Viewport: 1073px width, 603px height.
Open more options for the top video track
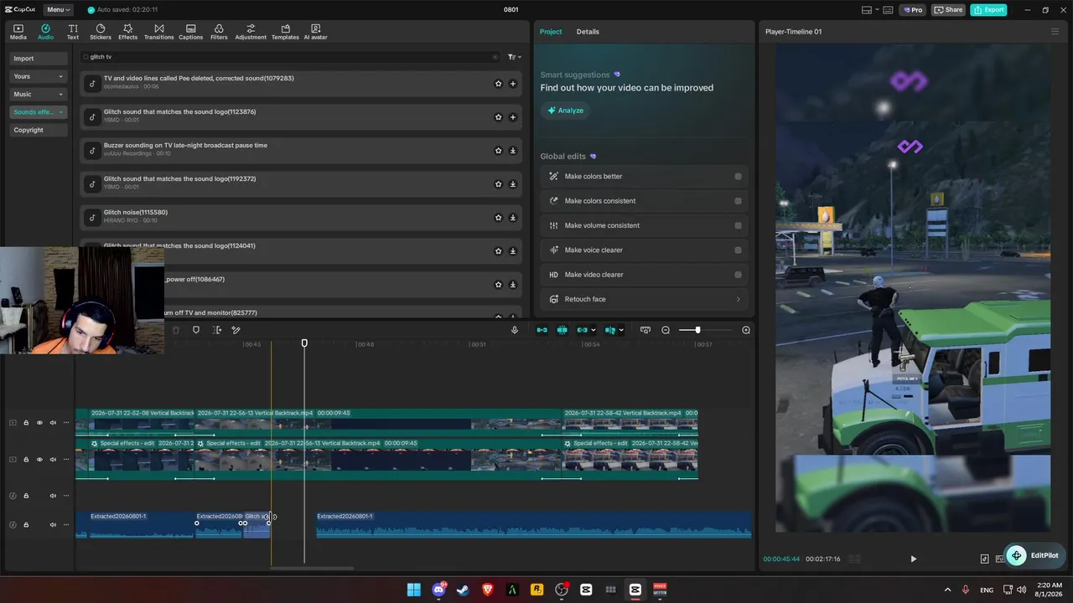[66, 423]
